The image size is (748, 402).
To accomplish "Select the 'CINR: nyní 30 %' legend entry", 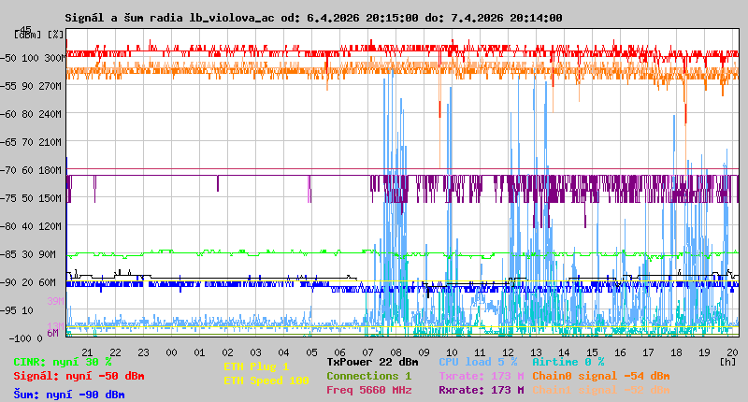I will (63, 362).
